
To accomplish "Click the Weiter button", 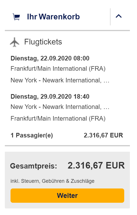I will [67, 196].
